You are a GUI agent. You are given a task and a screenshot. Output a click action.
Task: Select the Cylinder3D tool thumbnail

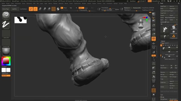173,28
